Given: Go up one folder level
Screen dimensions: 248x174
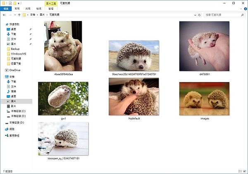Looking at the screenshot, I should pos(19,15).
